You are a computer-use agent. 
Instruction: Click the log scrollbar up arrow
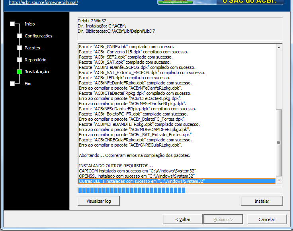tap(279, 47)
